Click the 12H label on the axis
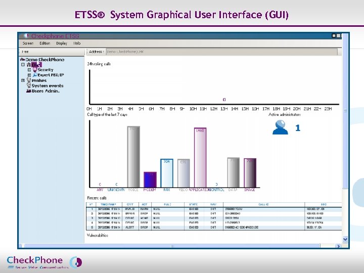 [x=213, y=109]
